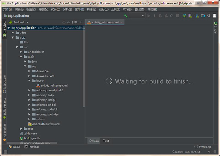Toggle the 1: Project tool window
The image size is (220, 156).
pos(4,29)
